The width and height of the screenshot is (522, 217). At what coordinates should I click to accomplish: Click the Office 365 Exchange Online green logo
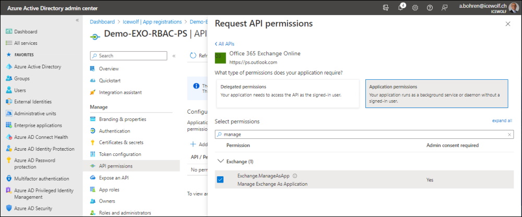click(x=220, y=58)
